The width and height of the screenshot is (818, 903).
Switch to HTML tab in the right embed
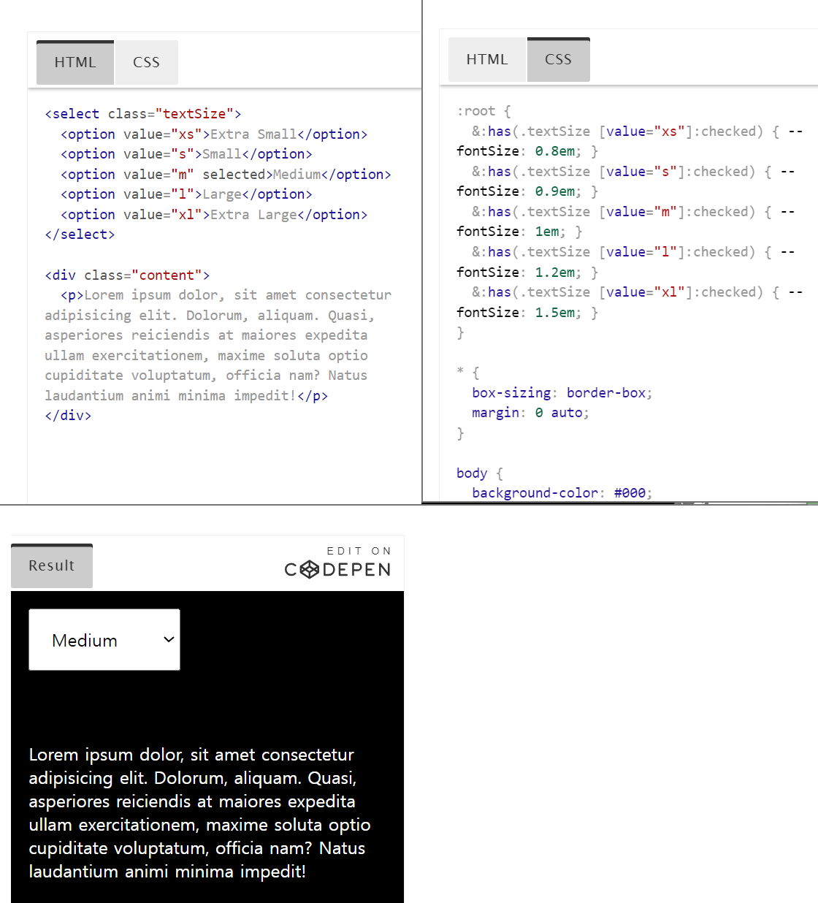[486, 60]
